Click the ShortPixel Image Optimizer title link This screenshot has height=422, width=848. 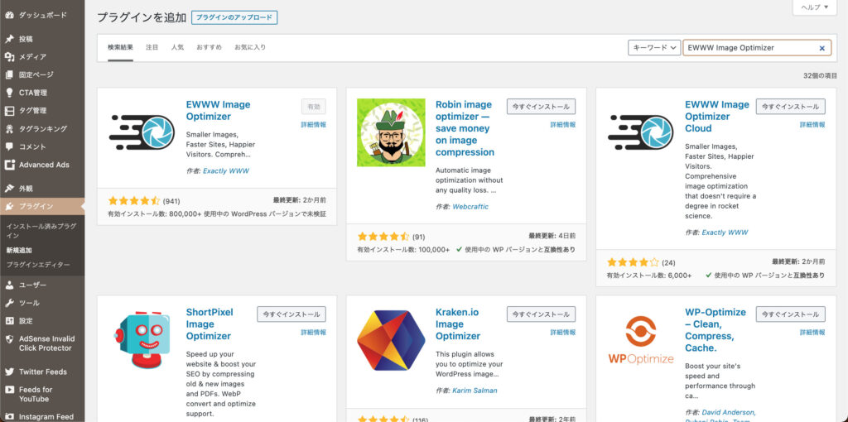coord(210,324)
